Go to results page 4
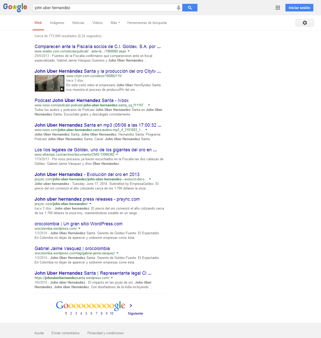Viewport: 321px width, 338px height. 81,313
